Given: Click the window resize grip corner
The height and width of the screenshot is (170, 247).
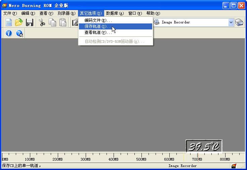Looking at the screenshot, I should [x=243, y=167].
